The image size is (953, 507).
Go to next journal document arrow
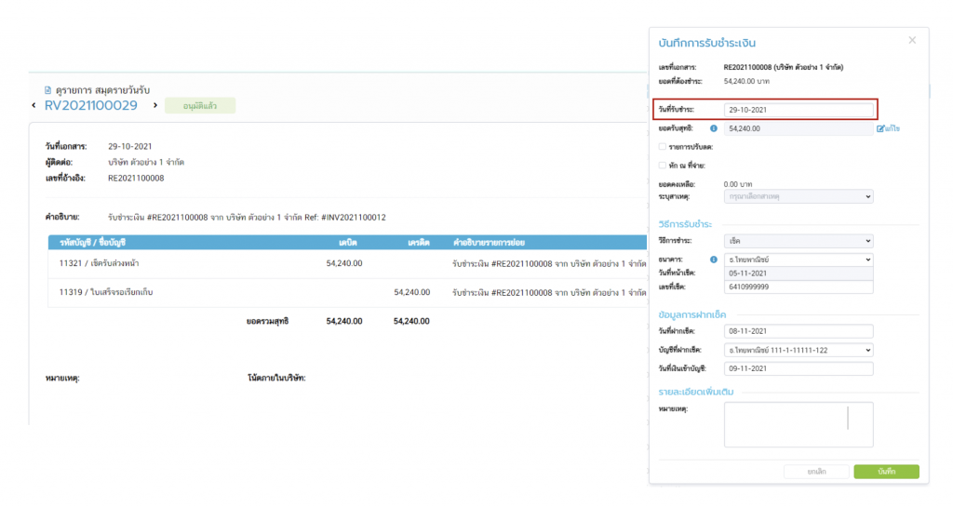click(x=154, y=105)
